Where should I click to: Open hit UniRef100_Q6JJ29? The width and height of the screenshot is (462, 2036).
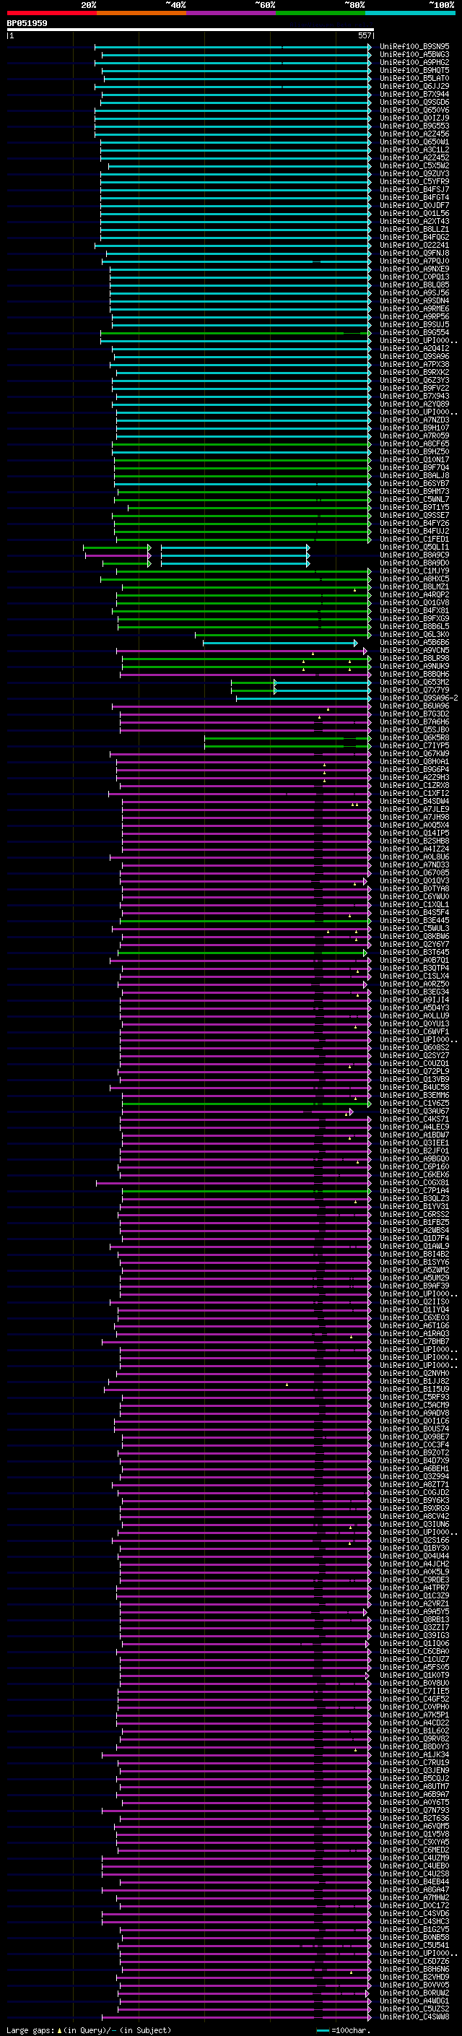point(414,86)
